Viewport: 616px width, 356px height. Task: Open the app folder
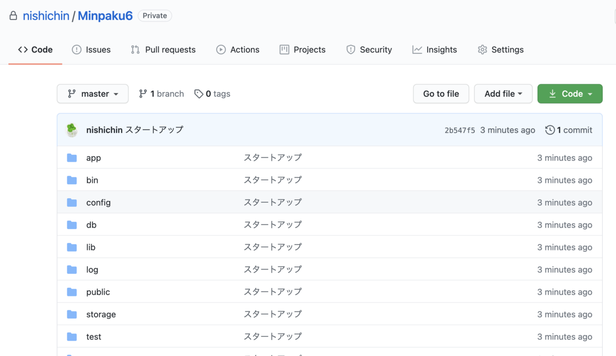(x=93, y=158)
